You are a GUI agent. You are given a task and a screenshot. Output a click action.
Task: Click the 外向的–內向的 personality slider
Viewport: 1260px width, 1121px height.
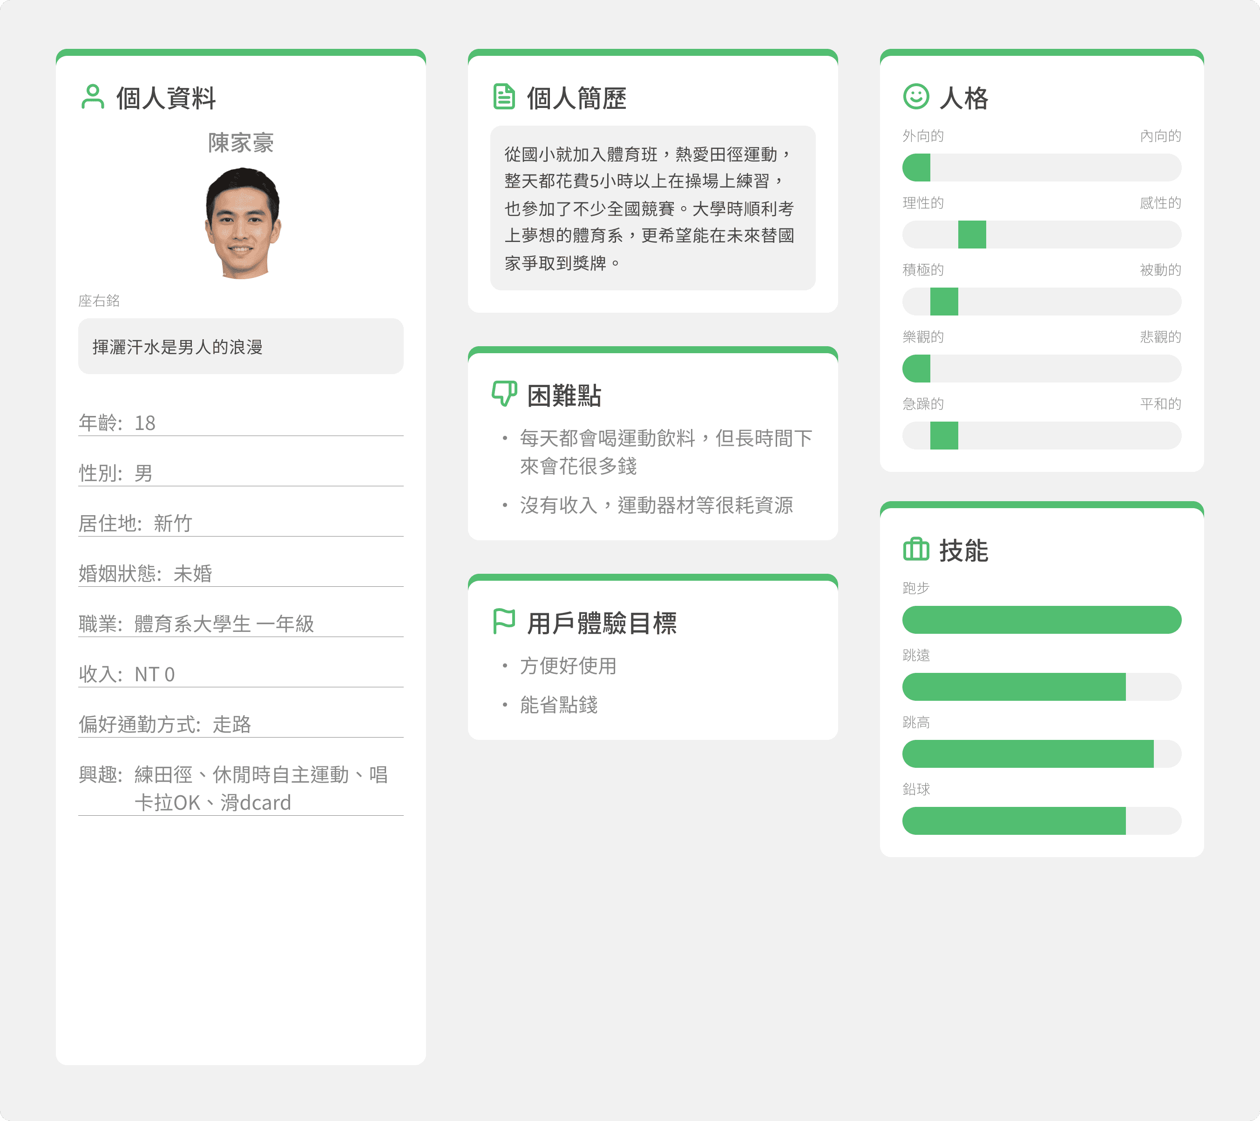pos(1041,168)
